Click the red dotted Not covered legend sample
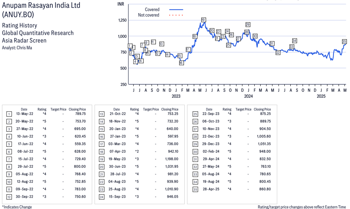The height and width of the screenshot is (209, 350). [176, 15]
